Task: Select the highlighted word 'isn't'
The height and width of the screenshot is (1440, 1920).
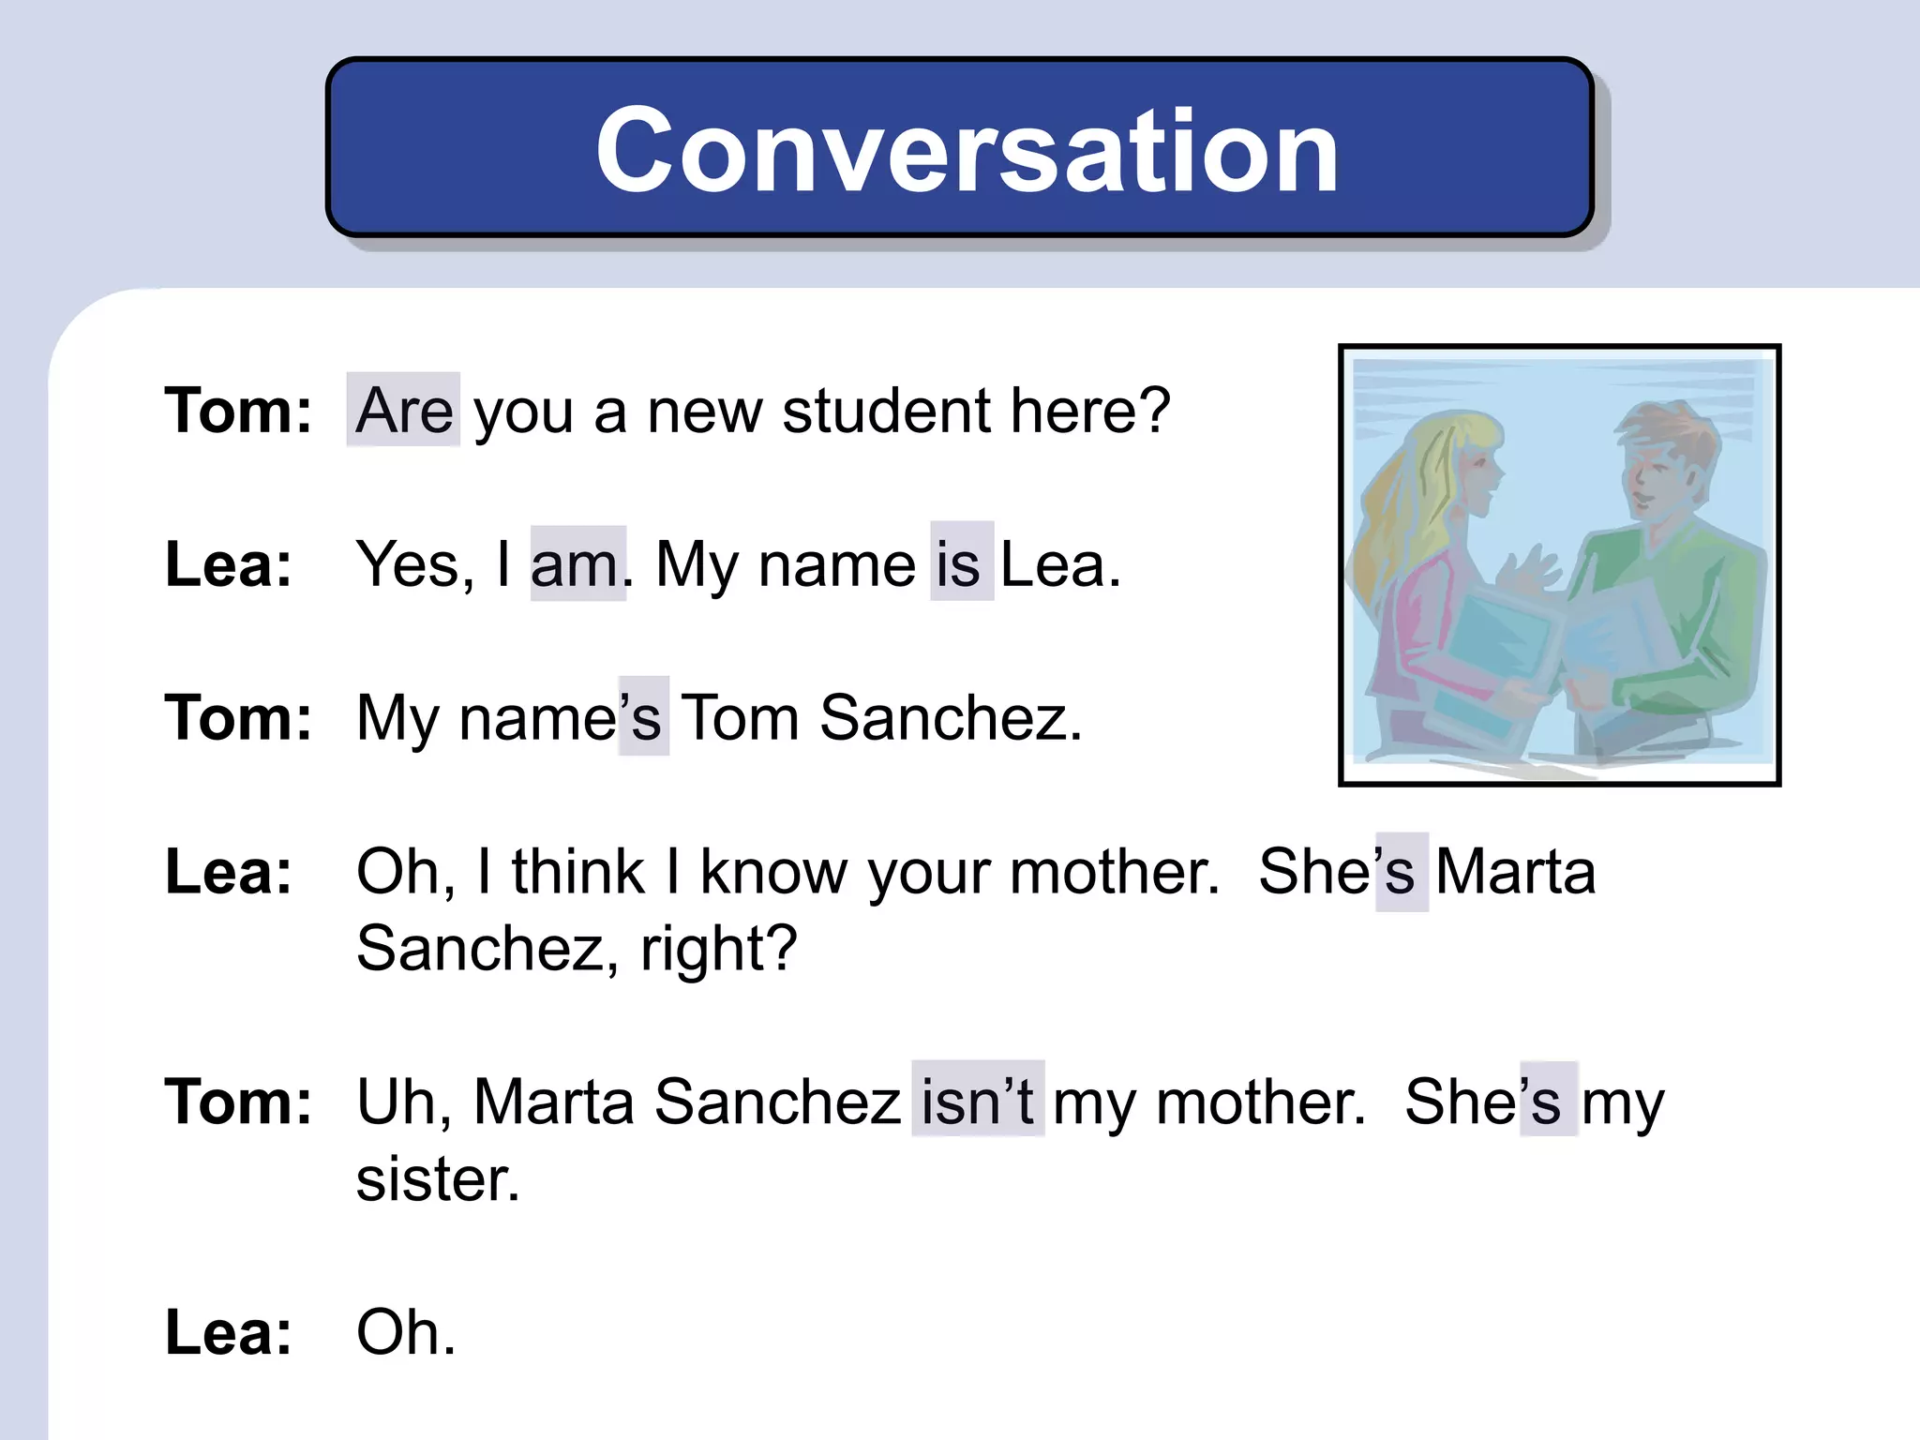Action: click(x=978, y=1098)
